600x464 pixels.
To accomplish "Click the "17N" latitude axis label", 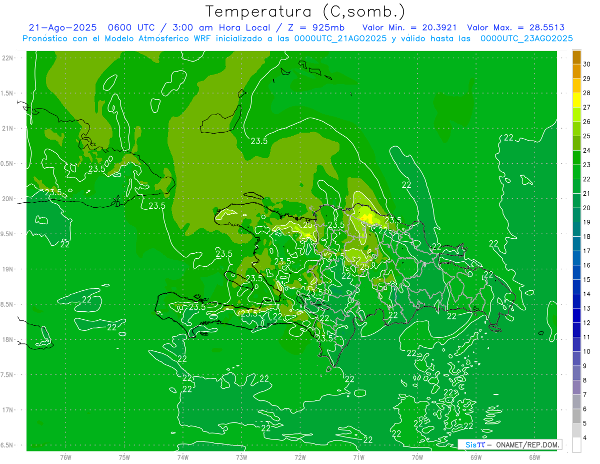I will [x=7, y=410].
